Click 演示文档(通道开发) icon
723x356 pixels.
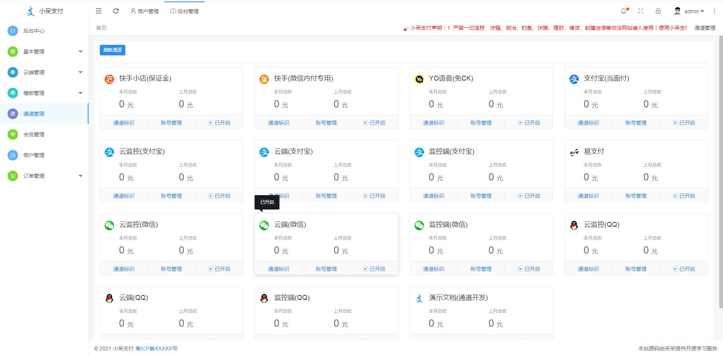[x=419, y=298]
